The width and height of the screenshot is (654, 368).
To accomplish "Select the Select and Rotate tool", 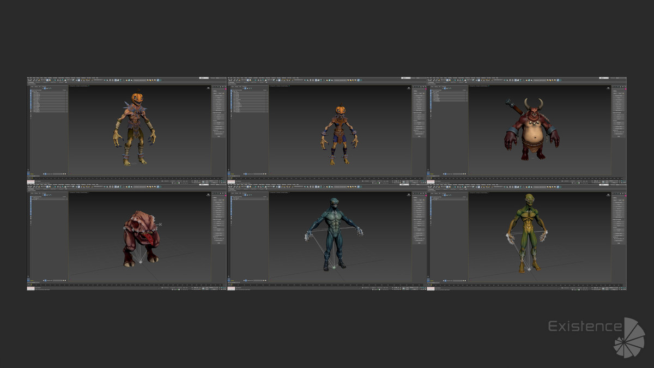I will tap(60, 80).
